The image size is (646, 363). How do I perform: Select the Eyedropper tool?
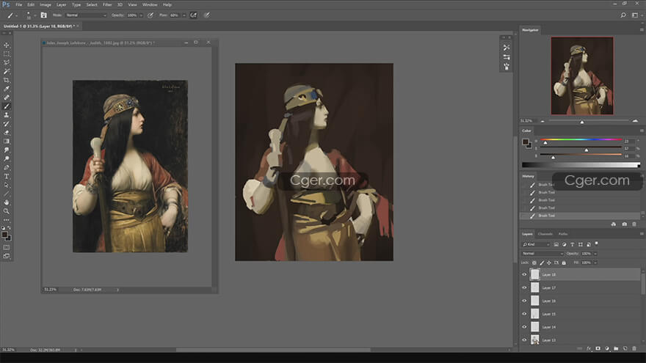click(x=6, y=89)
